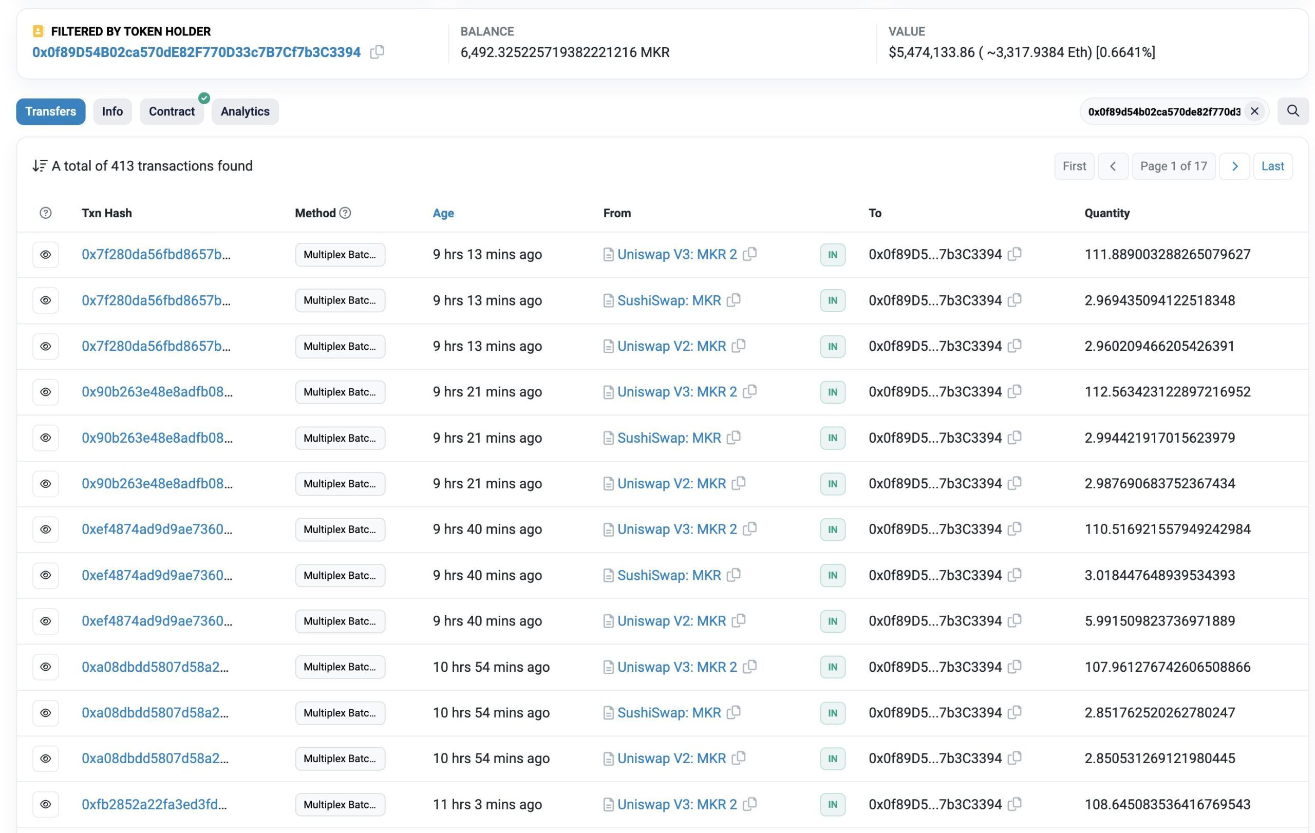Click the search magnifier icon
This screenshot has width=1315, height=833.
[x=1292, y=111]
